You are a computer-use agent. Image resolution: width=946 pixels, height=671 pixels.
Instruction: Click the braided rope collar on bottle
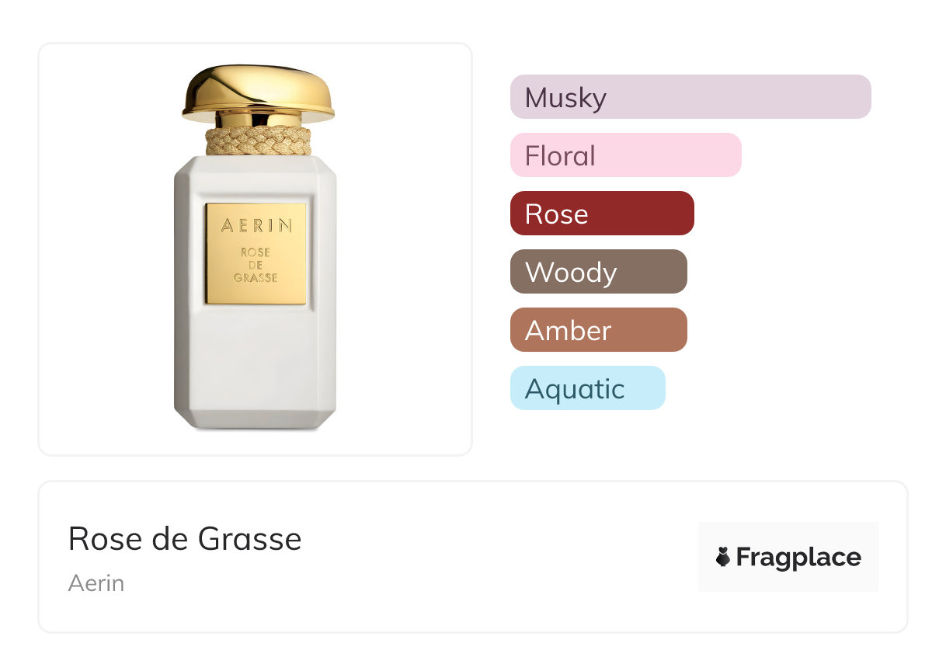point(258,141)
